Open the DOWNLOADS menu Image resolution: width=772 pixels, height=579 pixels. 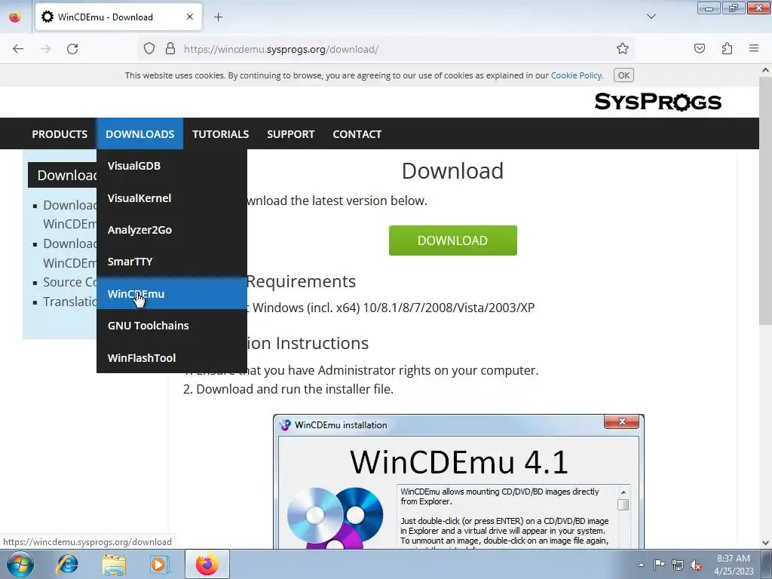[139, 134]
